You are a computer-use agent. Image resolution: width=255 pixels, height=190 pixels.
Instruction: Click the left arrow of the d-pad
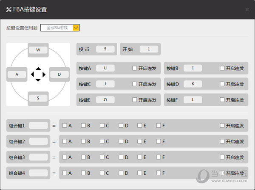(32, 74)
